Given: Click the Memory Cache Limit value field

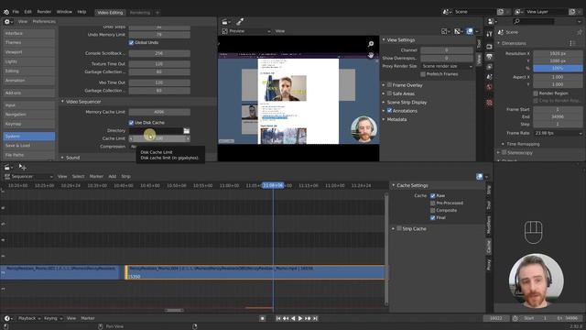Looking at the screenshot, I should click(x=159, y=112).
